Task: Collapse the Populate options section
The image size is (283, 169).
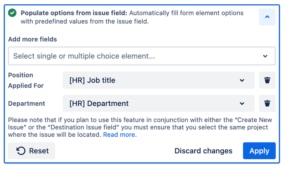Action: pos(267,17)
